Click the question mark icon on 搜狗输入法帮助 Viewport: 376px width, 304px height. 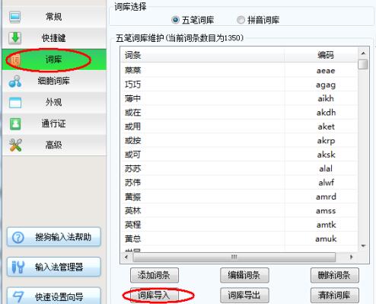[18, 238]
